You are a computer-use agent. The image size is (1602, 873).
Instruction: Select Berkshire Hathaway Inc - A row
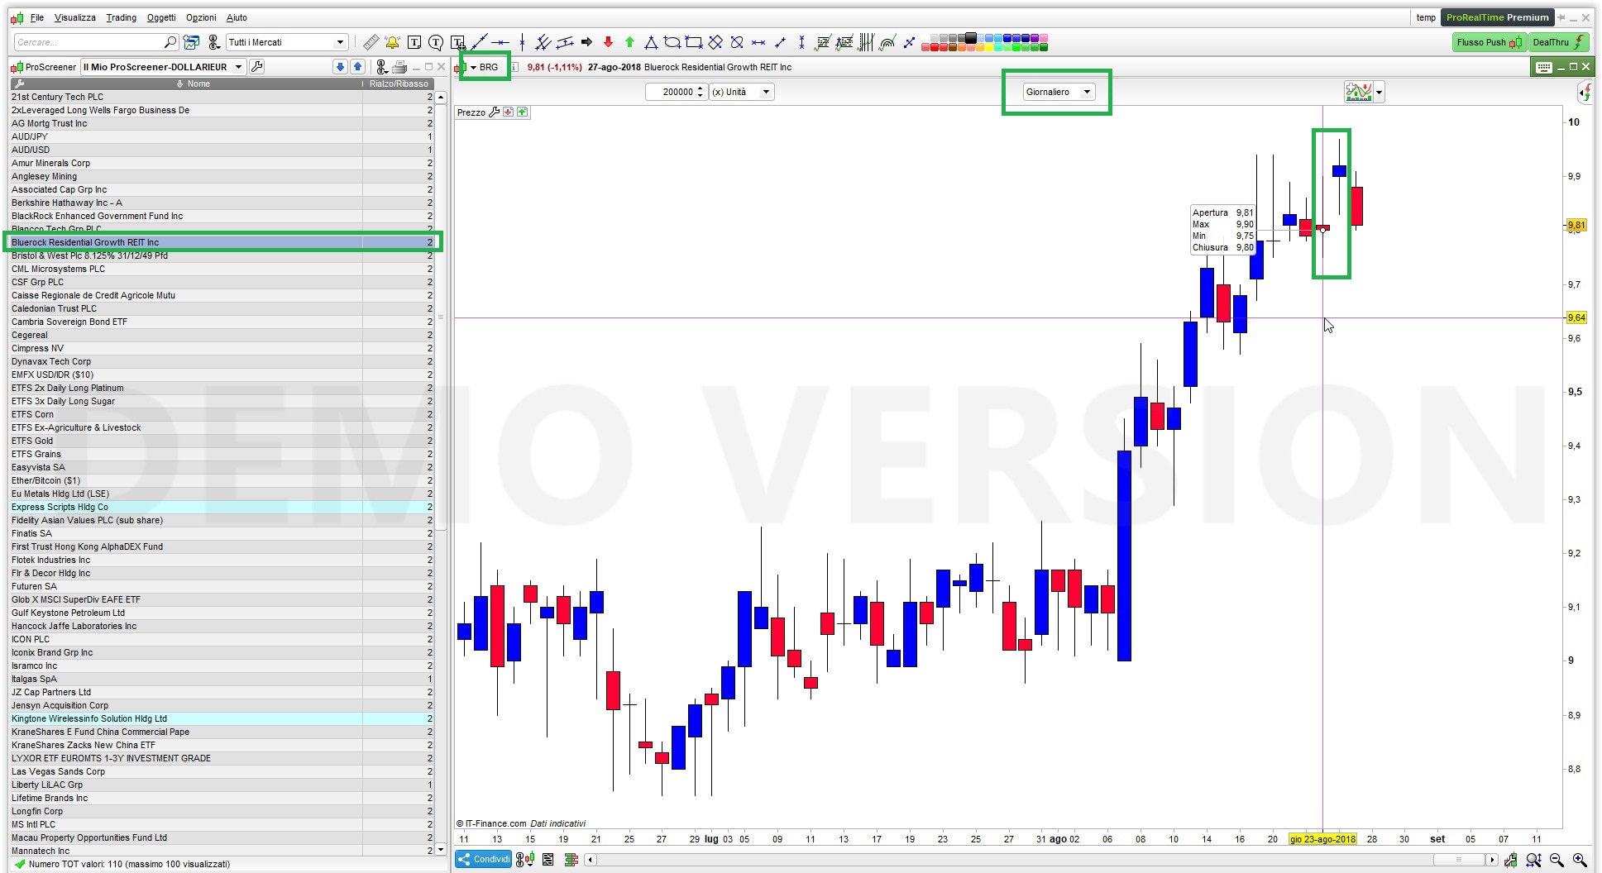pos(222,203)
